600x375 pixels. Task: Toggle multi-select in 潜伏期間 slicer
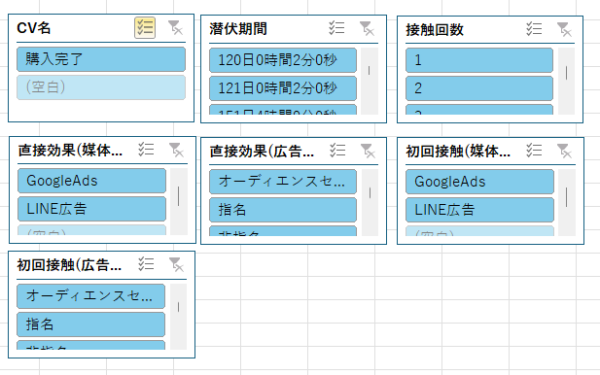[336, 28]
